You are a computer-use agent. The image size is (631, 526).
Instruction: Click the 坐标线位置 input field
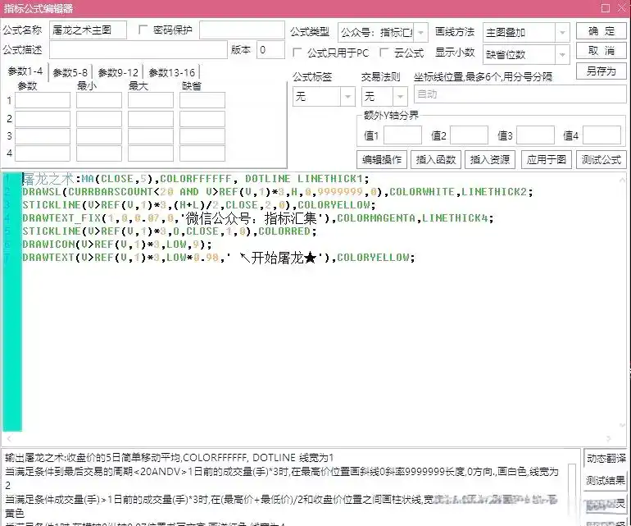(520, 94)
